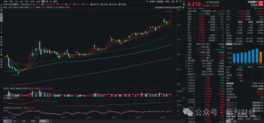Screen dimensions: 264x123
Task: Open the 深度资料 sidebar view
Action: tap(1, 63)
